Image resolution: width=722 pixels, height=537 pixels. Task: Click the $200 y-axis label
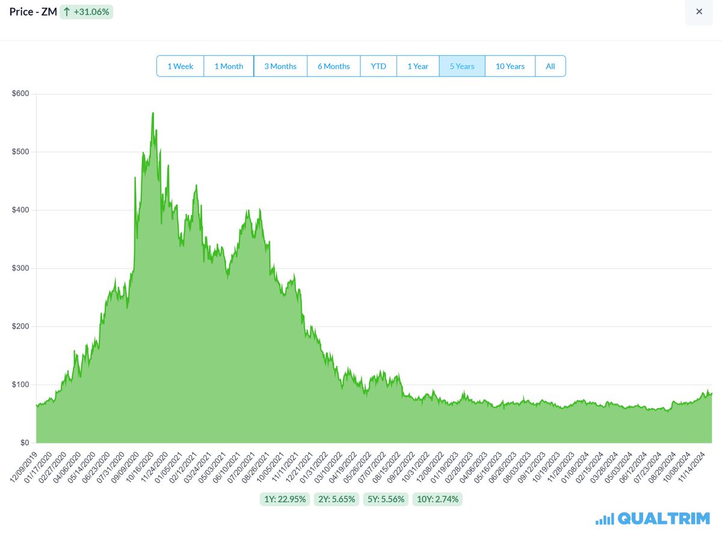[x=20, y=327]
